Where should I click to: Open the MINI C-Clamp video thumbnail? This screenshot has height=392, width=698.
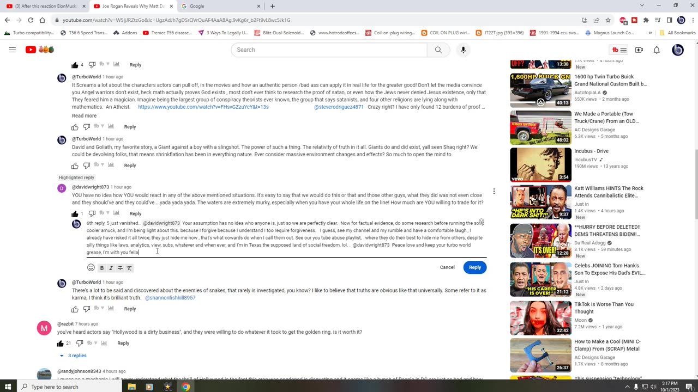pos(540,355)
